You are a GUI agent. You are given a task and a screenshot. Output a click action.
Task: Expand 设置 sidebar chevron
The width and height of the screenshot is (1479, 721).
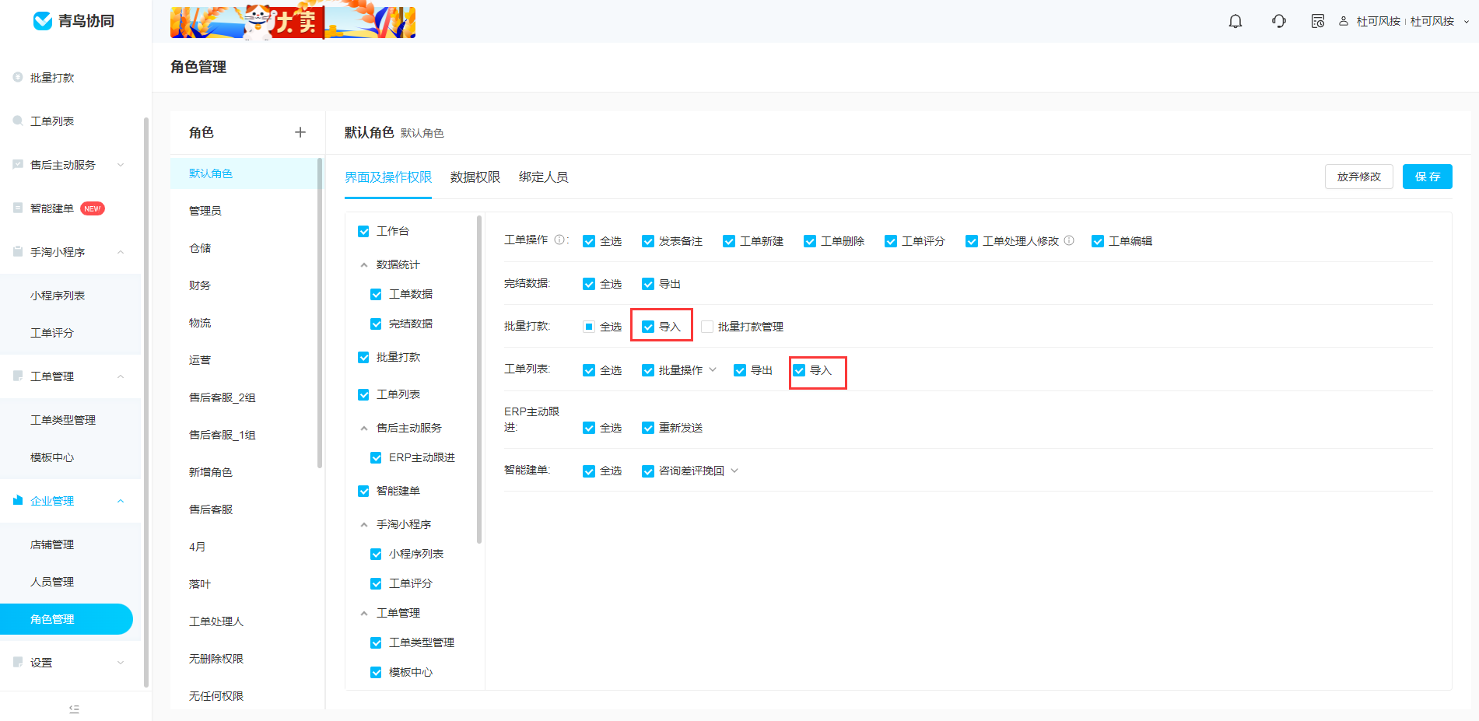pyautogui.click(x=121, y=662)
